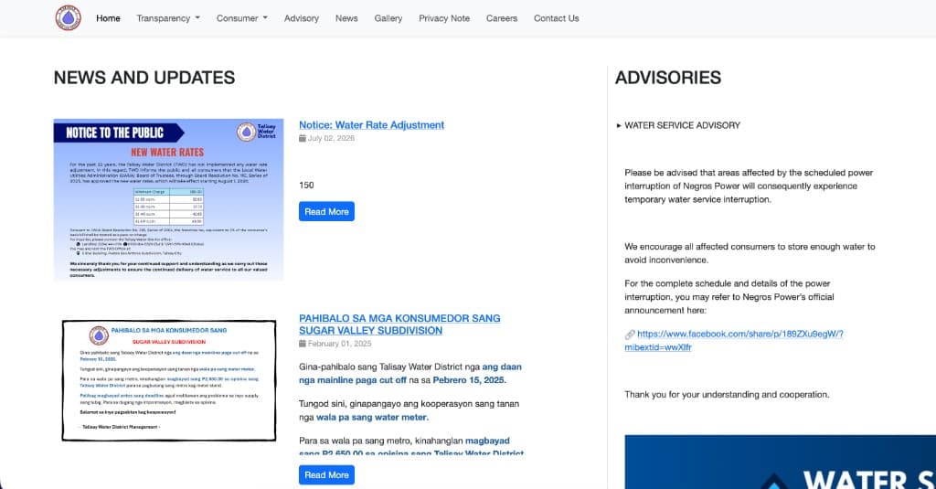Viewport: 936px width, 489px height.
Task: View the Privacy Note page
Action: click(x=444, y=18)
